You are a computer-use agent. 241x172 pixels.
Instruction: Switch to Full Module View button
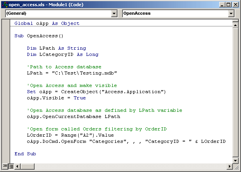pos(11,166)
